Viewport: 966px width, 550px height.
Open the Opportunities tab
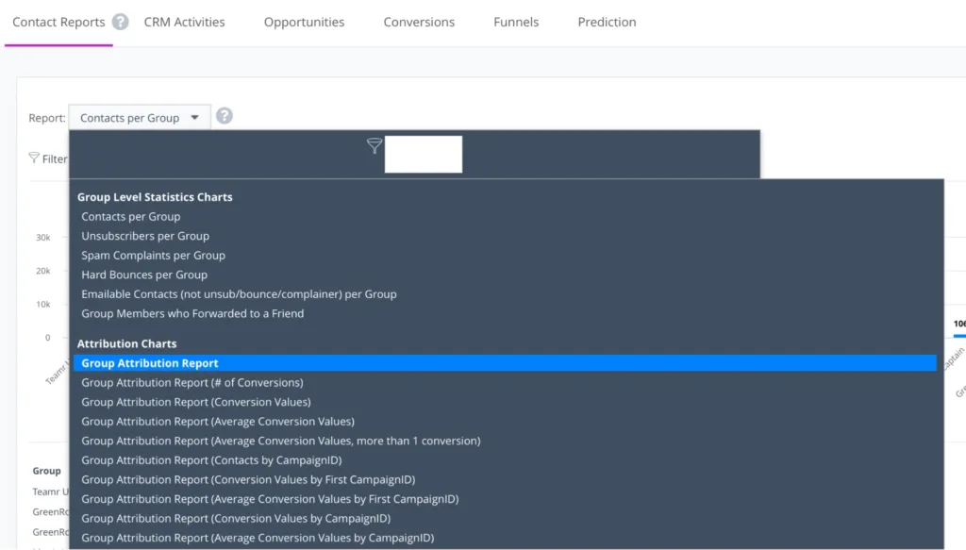[304, 22]
